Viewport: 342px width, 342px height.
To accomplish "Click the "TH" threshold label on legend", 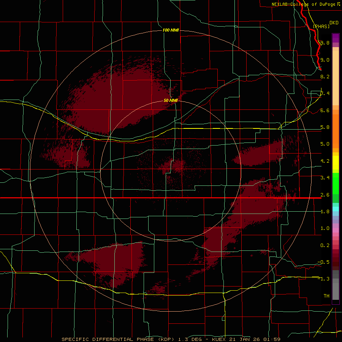I will coord(326,296).
